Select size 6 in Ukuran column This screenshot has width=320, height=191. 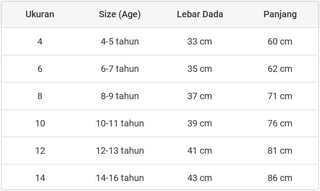click(x=40, y=69)
